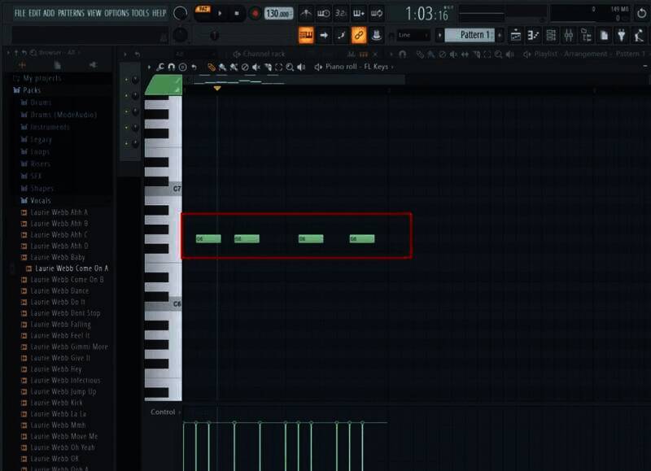
Task: Toggle the PAT song/pattern mode switch
Action: click(203, 9)
